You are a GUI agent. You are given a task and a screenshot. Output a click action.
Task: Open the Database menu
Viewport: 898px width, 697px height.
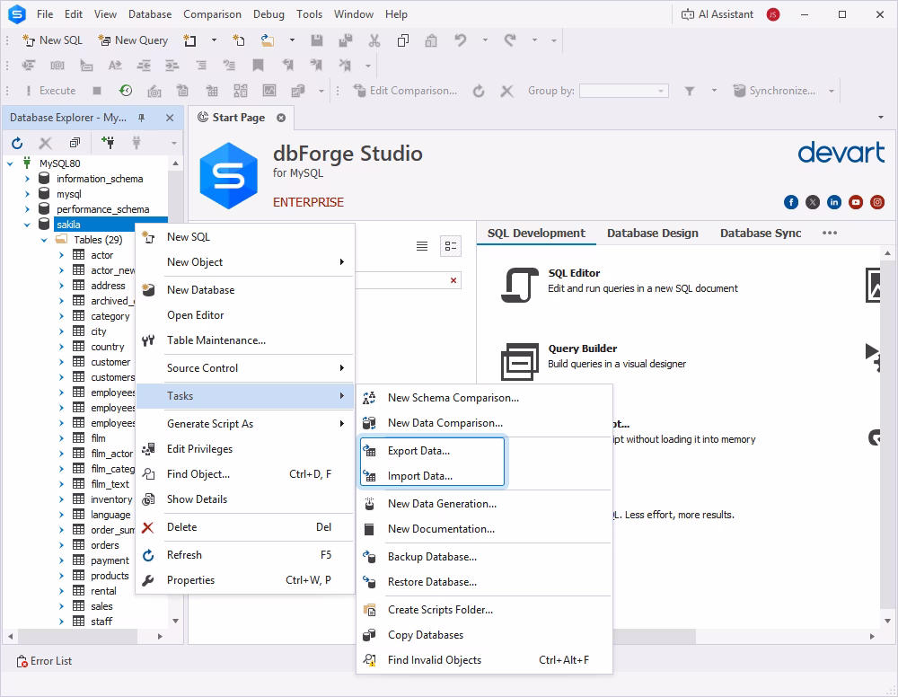pos(150,14)
